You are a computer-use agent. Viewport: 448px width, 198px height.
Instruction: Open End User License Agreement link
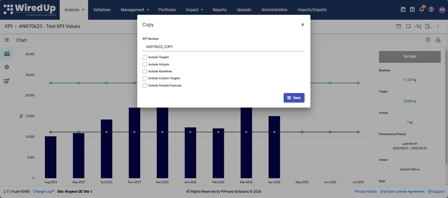coord(402,191)
